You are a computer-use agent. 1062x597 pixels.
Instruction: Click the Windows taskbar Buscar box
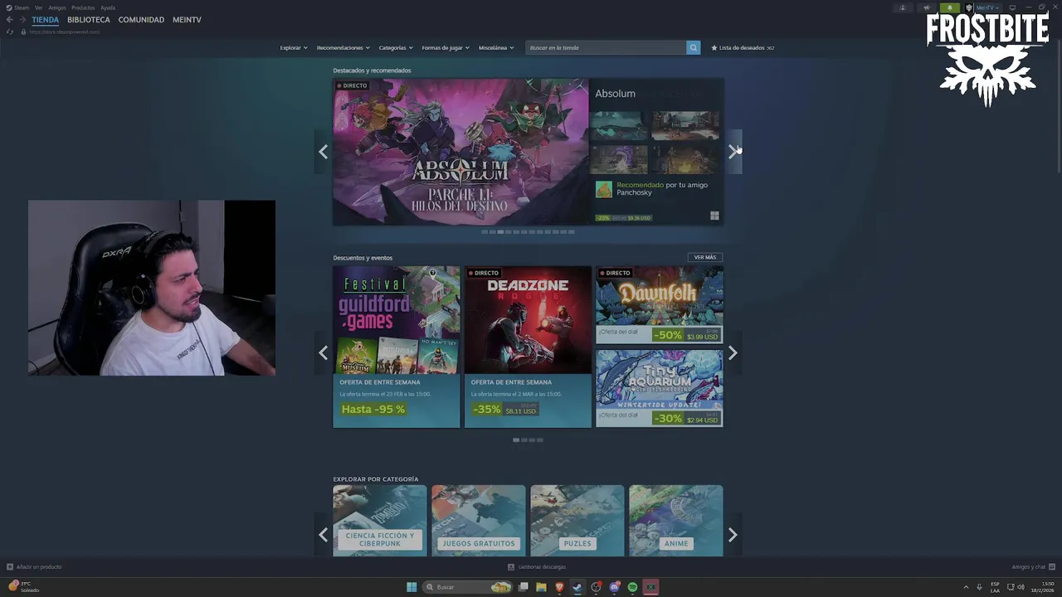(467, 587)
